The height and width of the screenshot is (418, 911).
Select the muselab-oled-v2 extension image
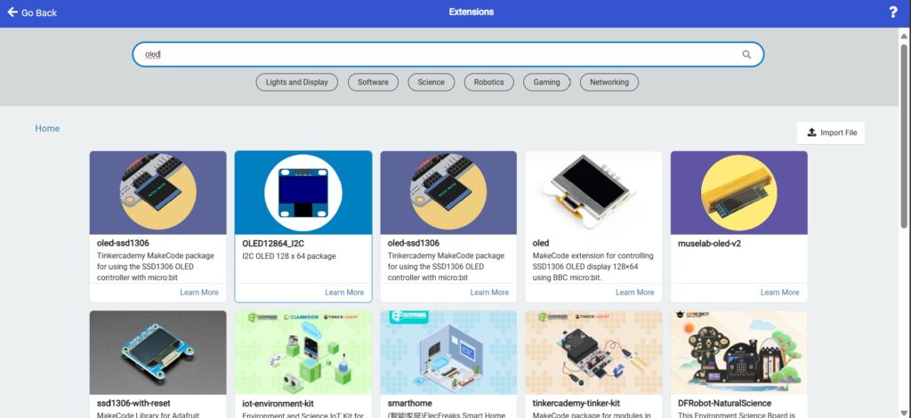pyautogui.click(x=738, y=193)
